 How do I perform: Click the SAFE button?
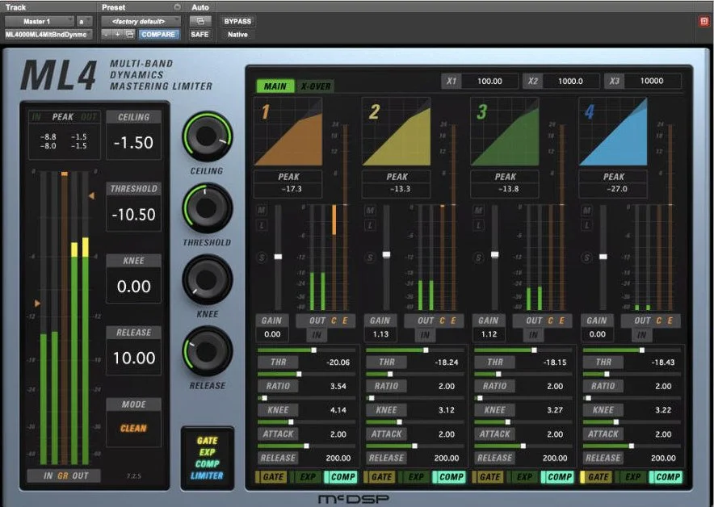(199, 35)
